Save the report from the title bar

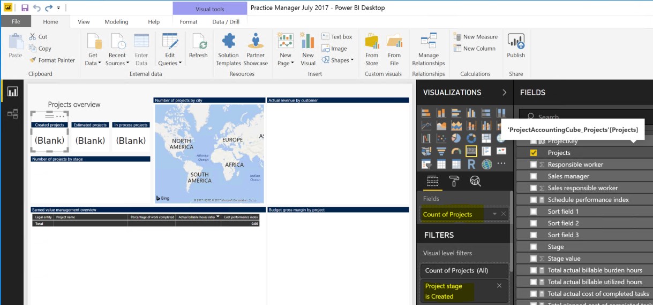click(25, 8)
